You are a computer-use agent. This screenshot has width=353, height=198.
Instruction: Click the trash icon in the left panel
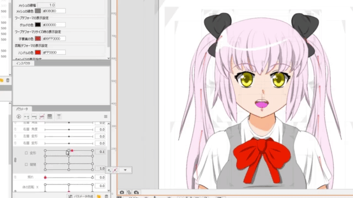pyautogui.click(x=8, y=80)
